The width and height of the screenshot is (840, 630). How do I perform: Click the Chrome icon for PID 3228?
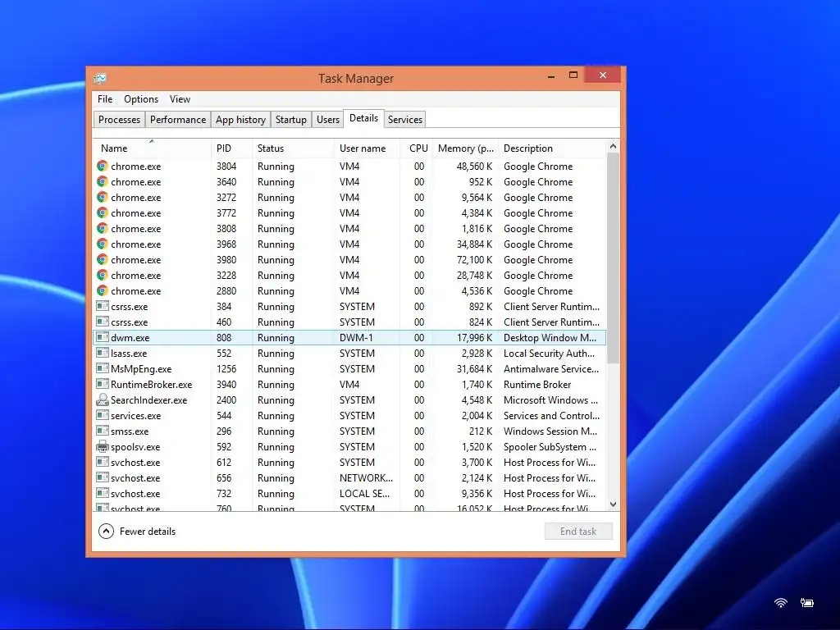pos(103,275)
